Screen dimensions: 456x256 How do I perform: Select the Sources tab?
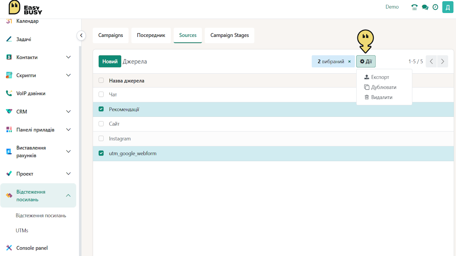click(188, 35)
